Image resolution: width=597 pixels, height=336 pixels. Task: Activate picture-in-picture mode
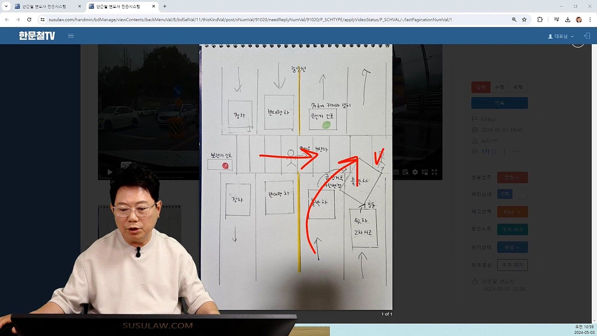point(425,172)
